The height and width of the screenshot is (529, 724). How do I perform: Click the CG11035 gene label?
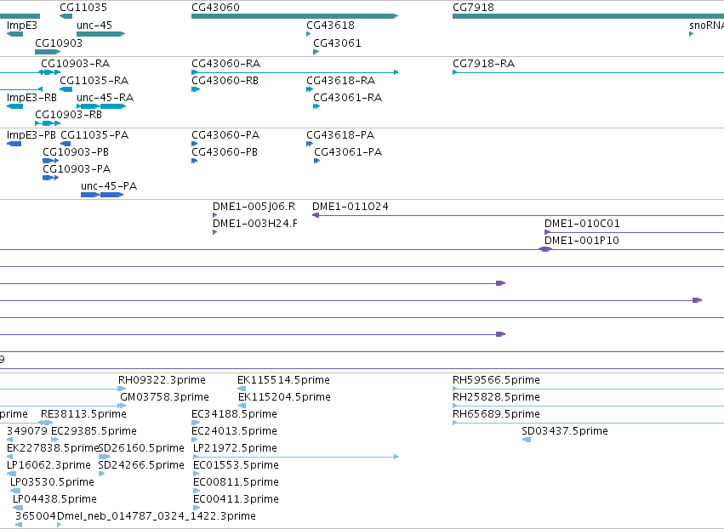point(83,8)
